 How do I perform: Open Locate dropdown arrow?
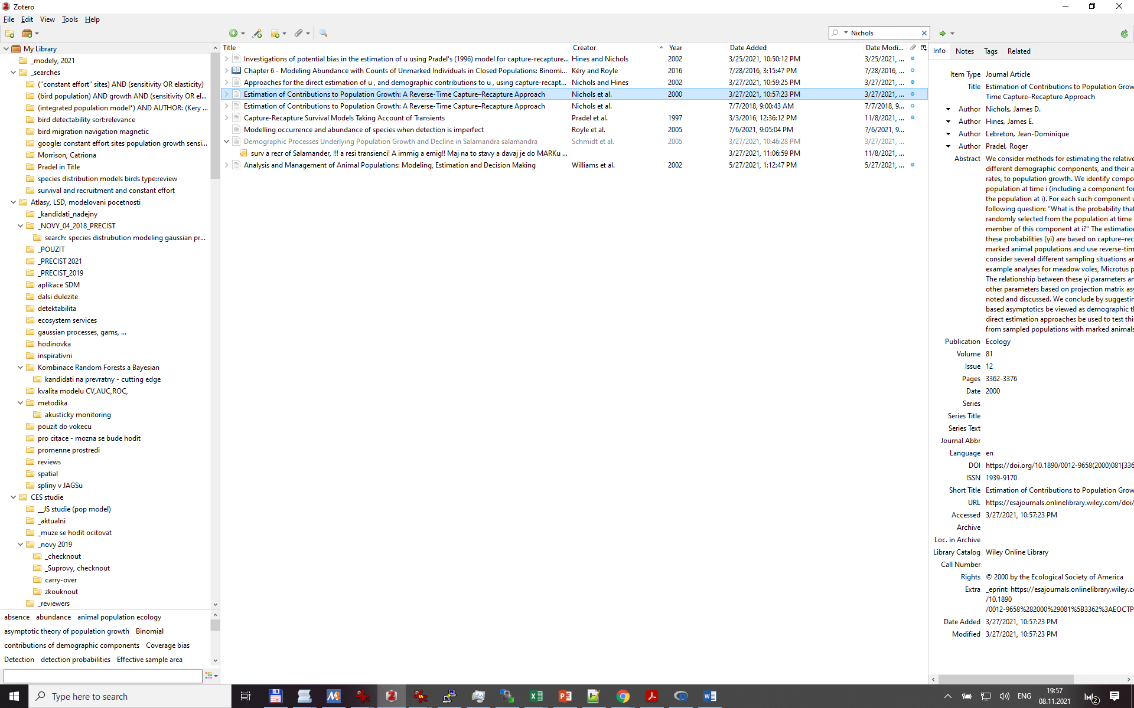(952, 34)
